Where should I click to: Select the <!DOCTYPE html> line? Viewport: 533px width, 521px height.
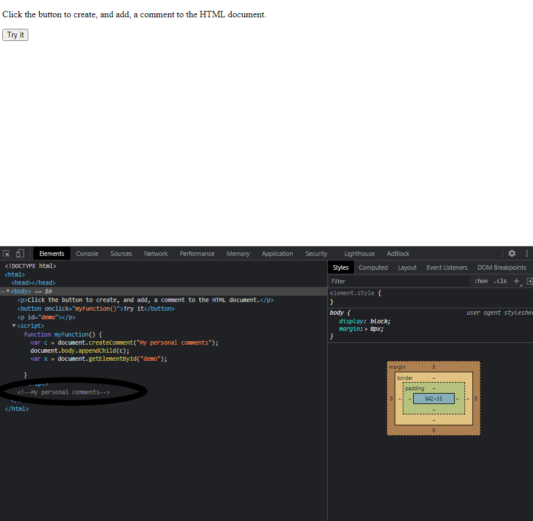31,266
